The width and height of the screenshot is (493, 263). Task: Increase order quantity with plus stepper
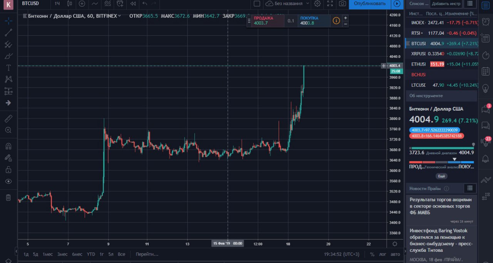pos(345,18)
